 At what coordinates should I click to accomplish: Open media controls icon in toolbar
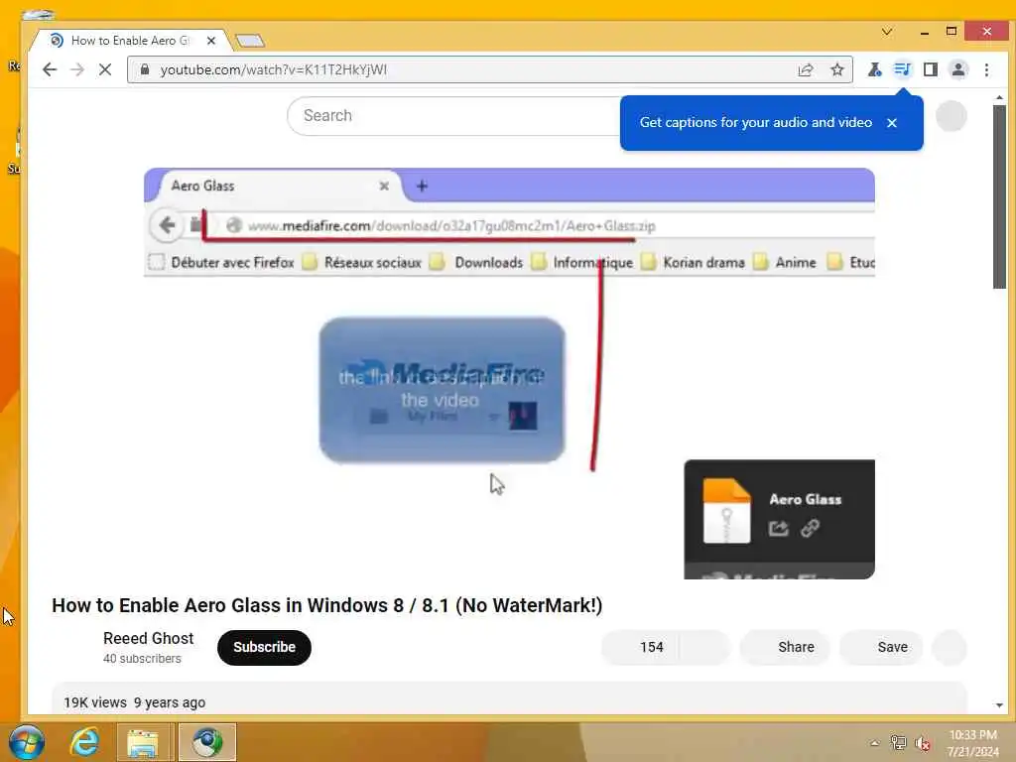902,69
